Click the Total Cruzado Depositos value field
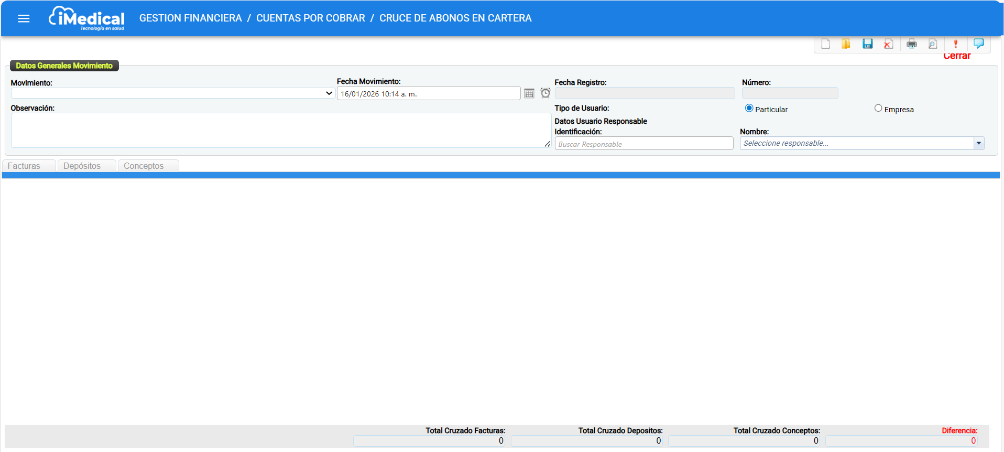The height and width of the screenshot is (452, 1004). coord(587,441)
